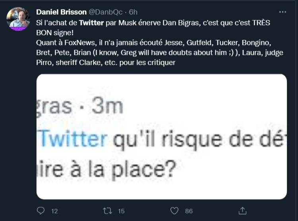Click the retweet count 15
The height and width of the screenshot is (221, 298).
click(122, 211)
